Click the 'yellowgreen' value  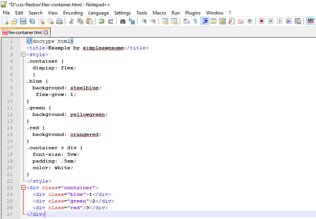coord(88,114)
